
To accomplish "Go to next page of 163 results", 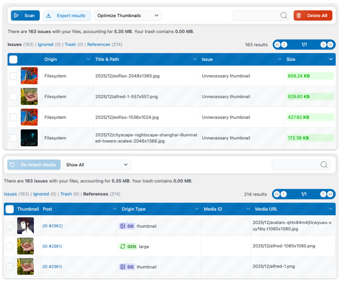I will (323, 45).
